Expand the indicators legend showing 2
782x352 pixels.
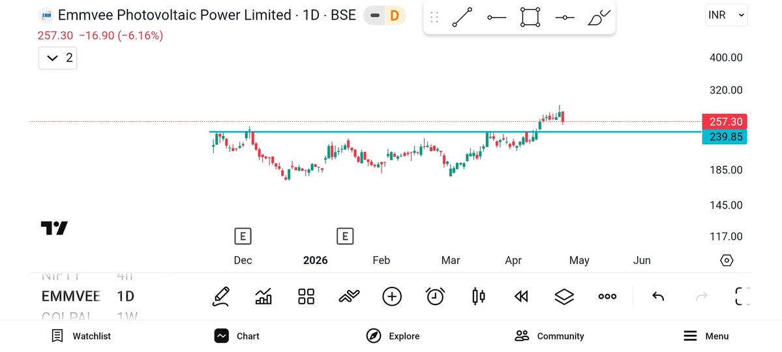58,58
